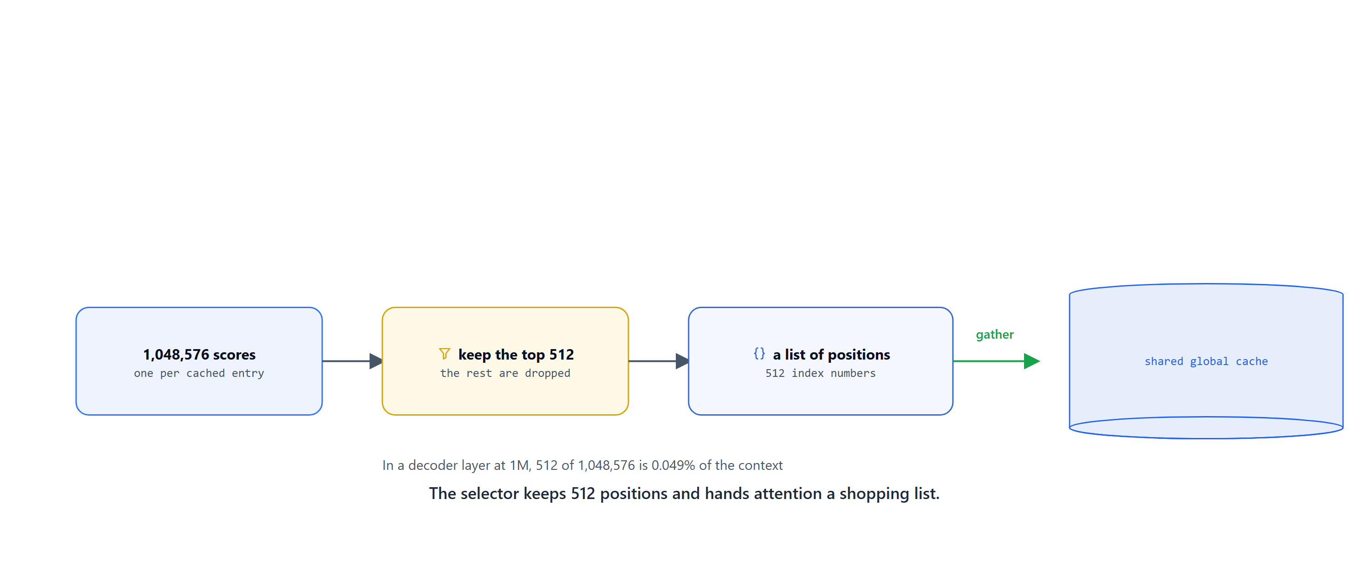
Task: Select the 1,048,576 scores box
Action: [x=199, y=361]
